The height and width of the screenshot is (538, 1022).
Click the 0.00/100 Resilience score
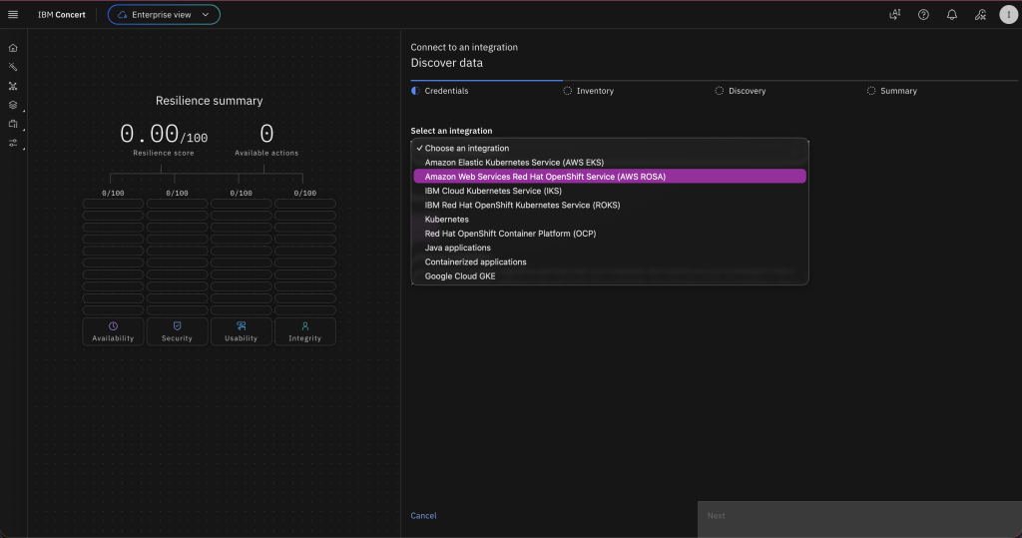(x=164, y=135)
